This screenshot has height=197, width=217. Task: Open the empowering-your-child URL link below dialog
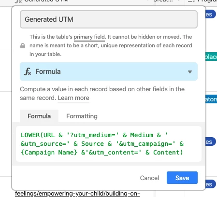coord(77,194)
